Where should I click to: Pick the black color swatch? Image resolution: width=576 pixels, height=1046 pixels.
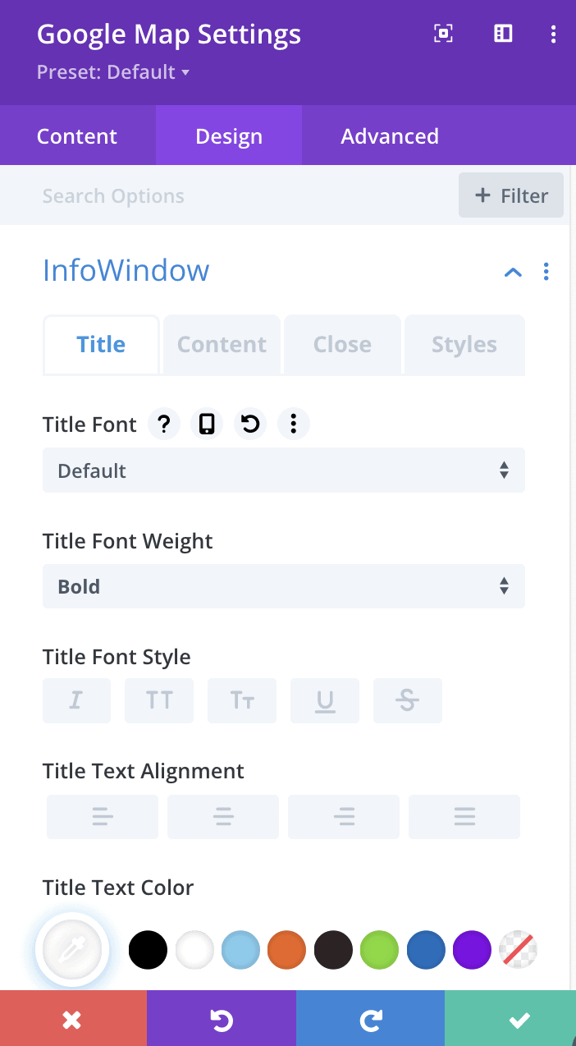pyautogui.click(x=149, y=950)
